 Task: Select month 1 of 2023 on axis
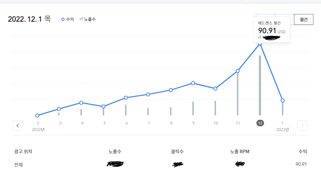(x=282, y=123)
